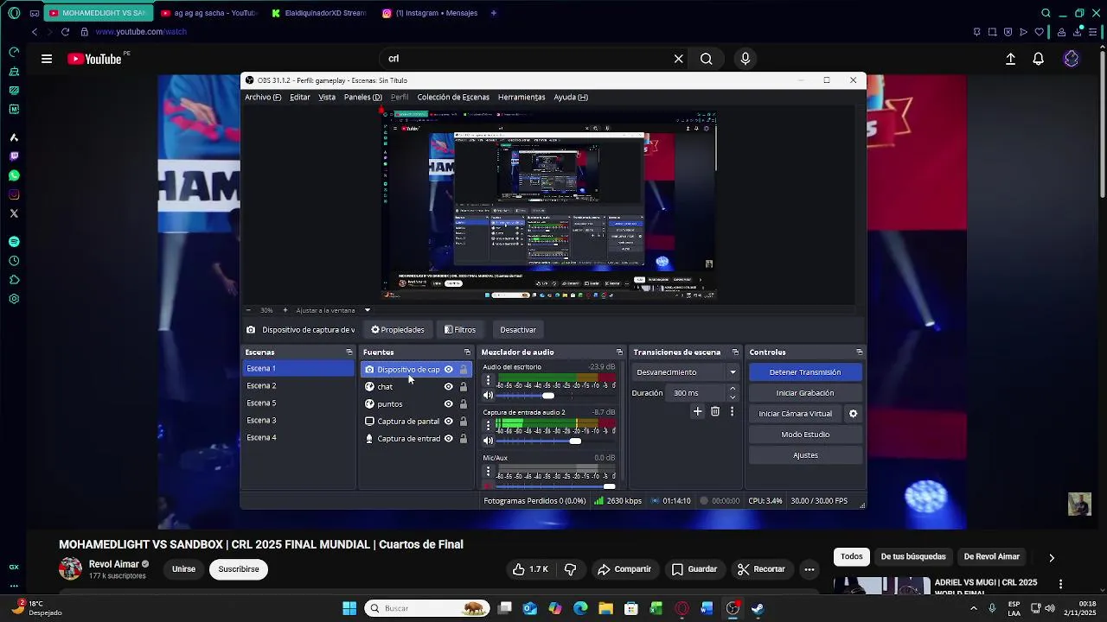
Task: Zoom out preview with minus icon
Action: click(x=248, y=310)
